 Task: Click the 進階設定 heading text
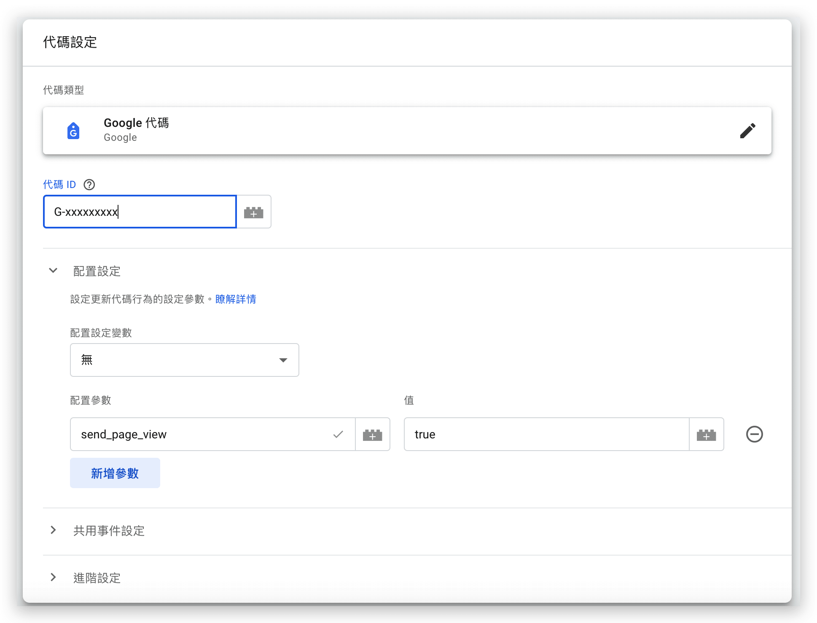(x=97, y=578)
